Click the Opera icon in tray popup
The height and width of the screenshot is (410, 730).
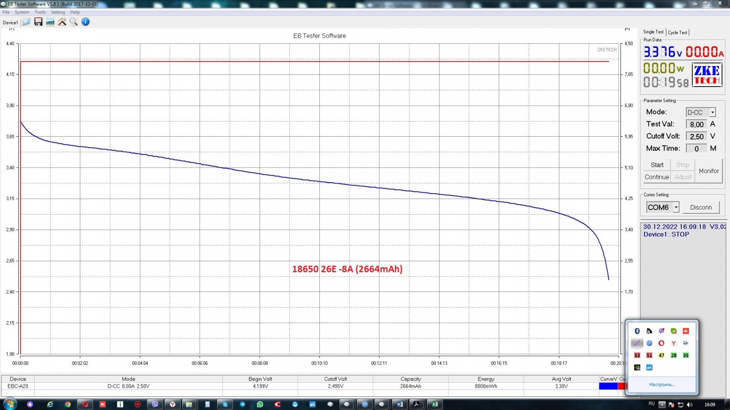point(662,343)
